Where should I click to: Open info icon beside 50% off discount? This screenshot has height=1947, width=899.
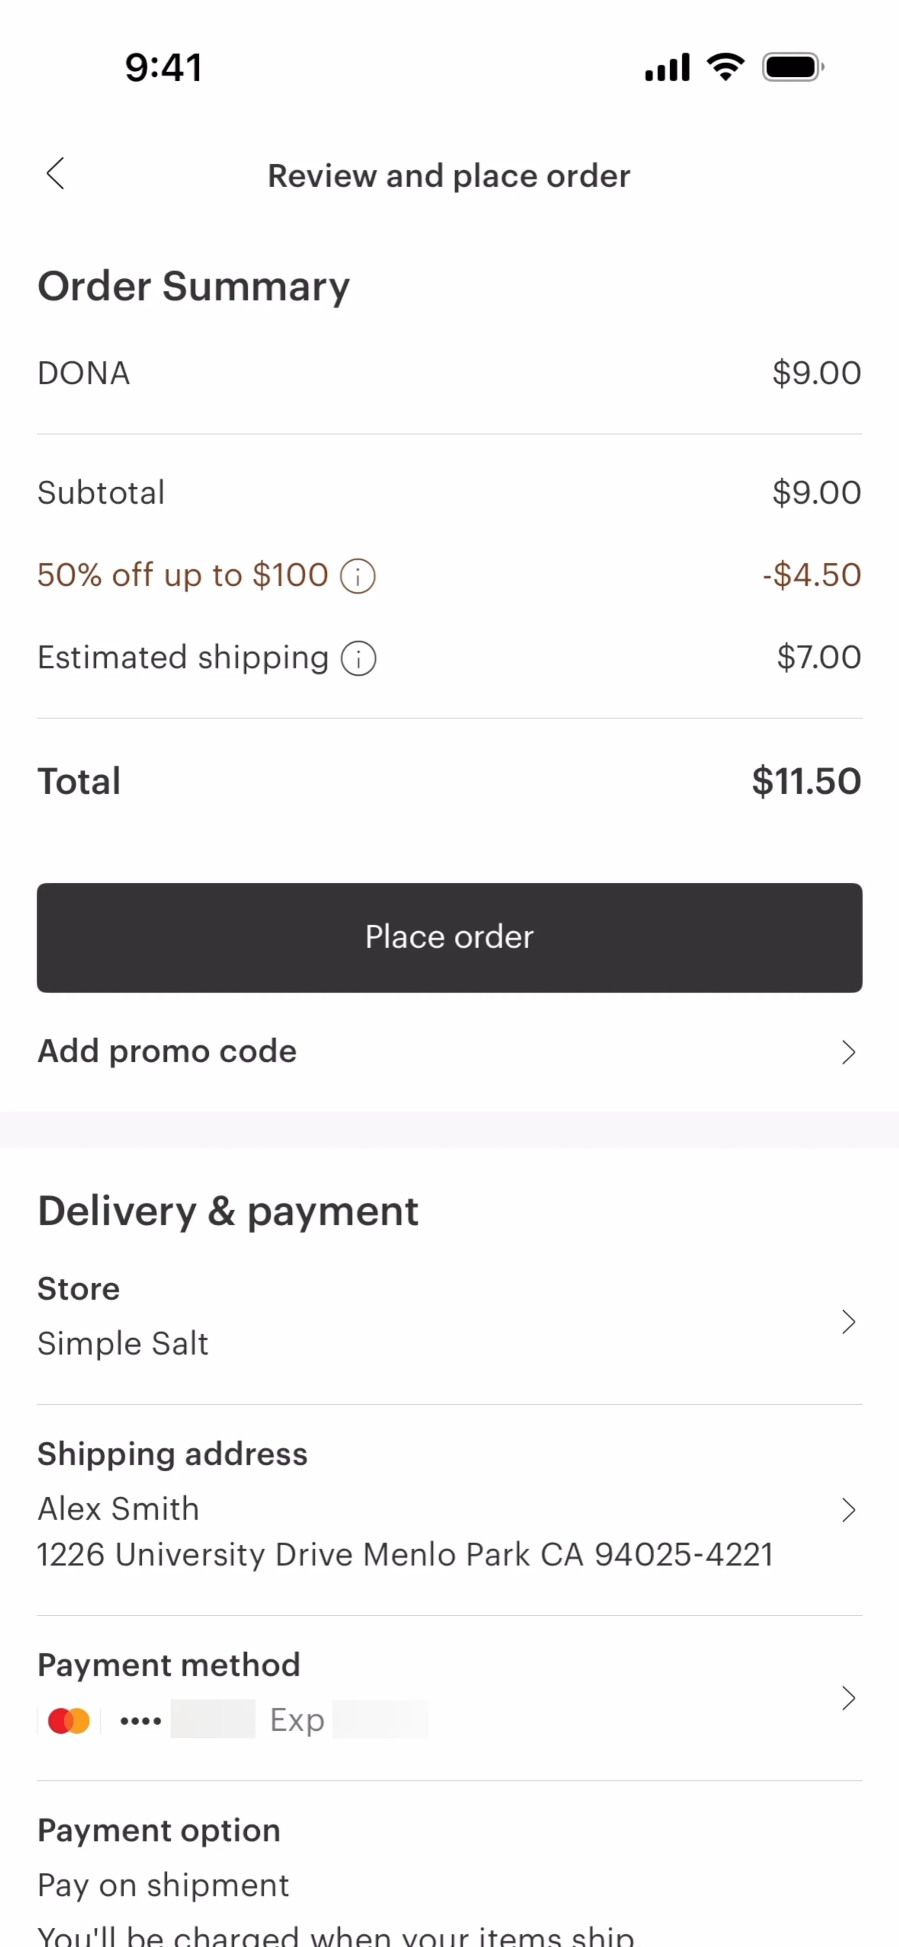tap(358, 576)
